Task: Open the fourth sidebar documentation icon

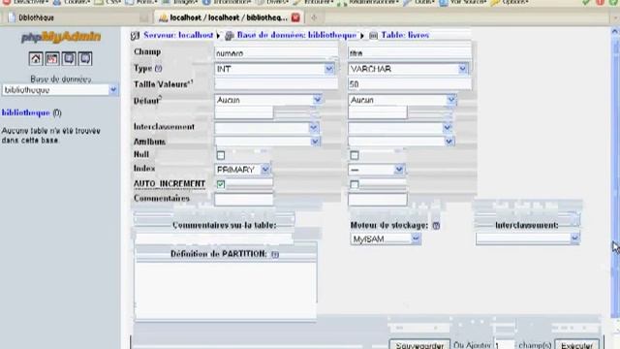Action: [x=85, y=58]
